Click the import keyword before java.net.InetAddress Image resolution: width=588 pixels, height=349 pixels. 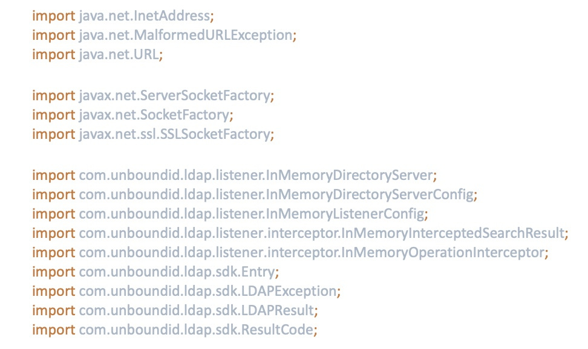(x=53, y=15)
